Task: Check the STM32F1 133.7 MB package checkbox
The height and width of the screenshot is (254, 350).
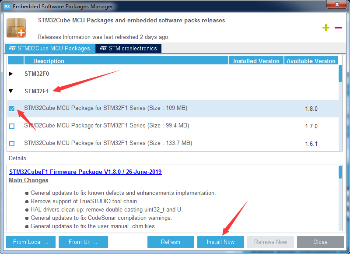Action: pos(12,143)
